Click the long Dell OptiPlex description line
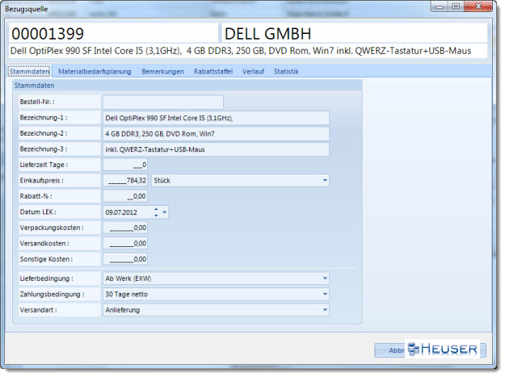The width and height of the screenshot is (505, 377). [x=241, y=51]
